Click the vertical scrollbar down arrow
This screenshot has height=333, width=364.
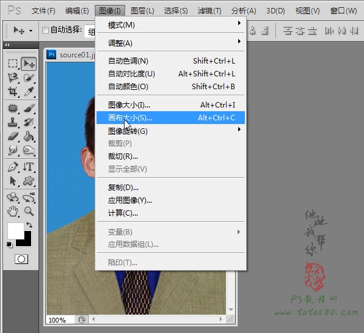tap(231, 310)
